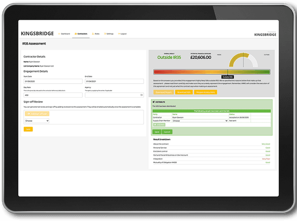Click the Download SDS button
The image size is (297, 221).
point(184,92)
